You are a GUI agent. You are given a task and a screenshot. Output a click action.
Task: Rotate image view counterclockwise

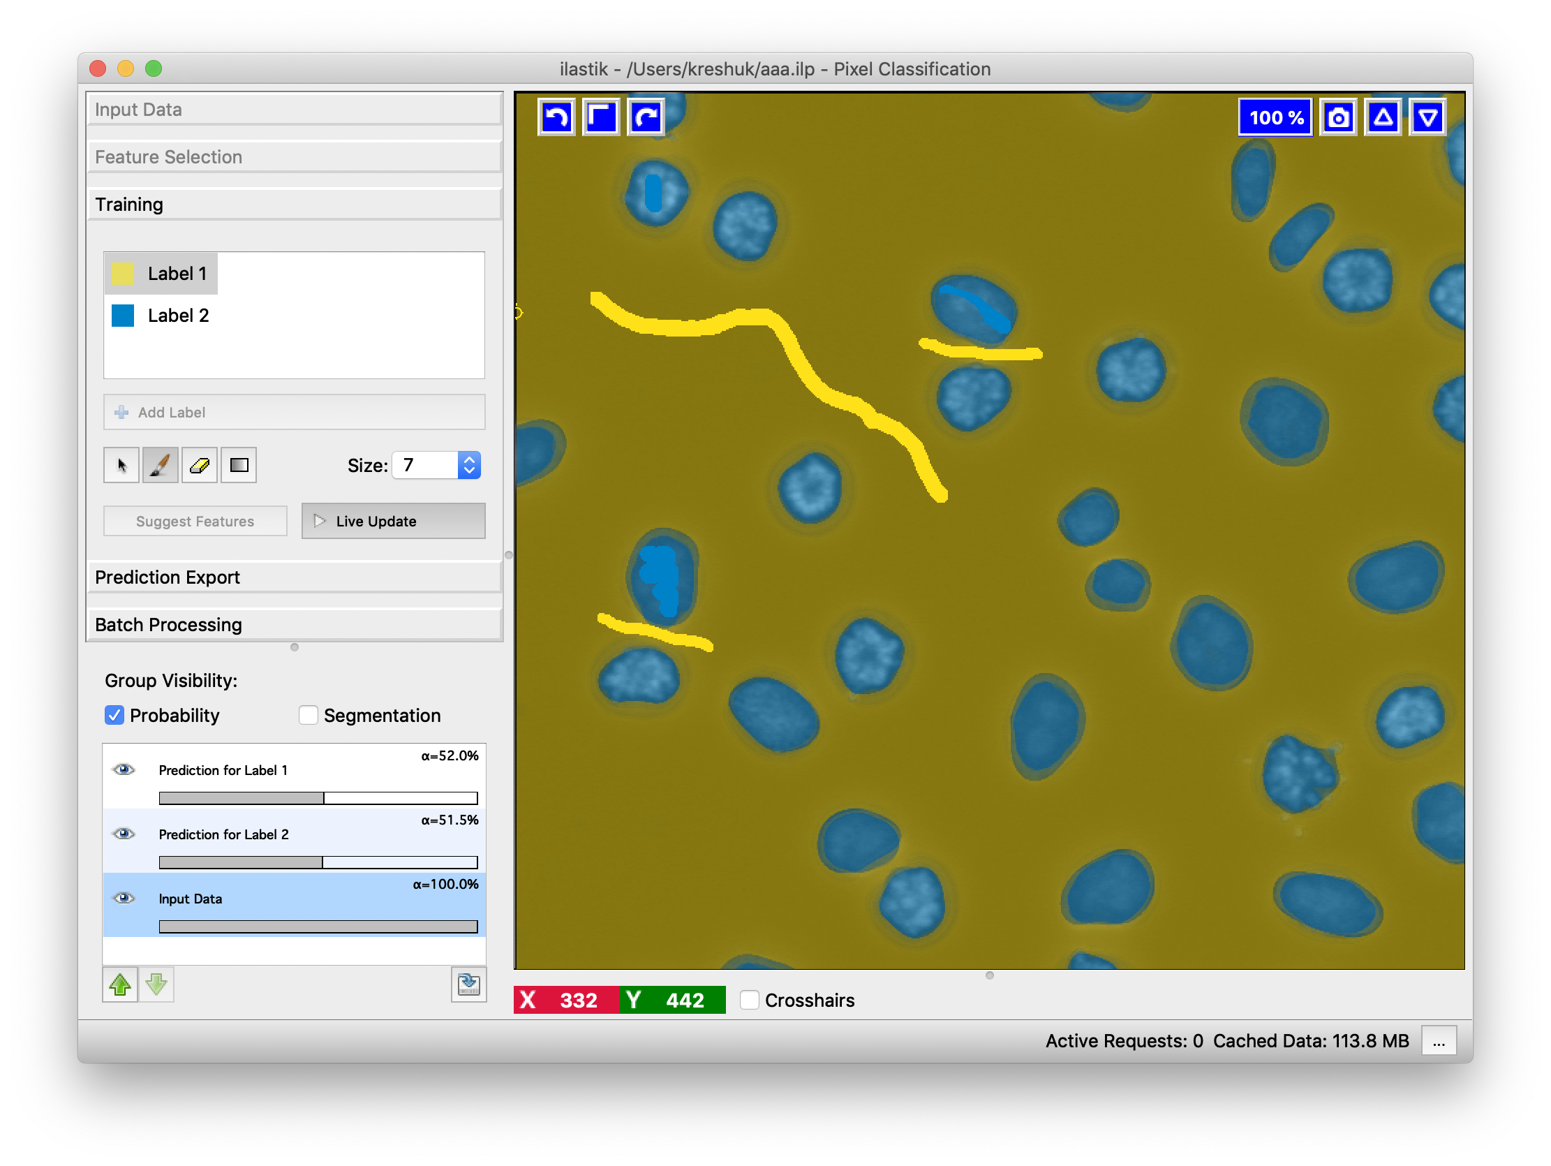pos(557,117)
